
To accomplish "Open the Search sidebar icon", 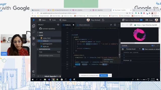I will 33,32.
